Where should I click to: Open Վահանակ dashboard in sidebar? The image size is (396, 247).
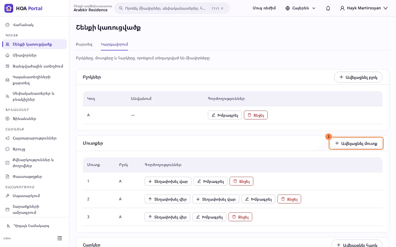[34, 25]
